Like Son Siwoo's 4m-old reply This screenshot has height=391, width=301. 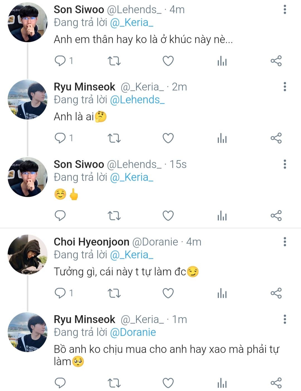click(x=168, y=61)
